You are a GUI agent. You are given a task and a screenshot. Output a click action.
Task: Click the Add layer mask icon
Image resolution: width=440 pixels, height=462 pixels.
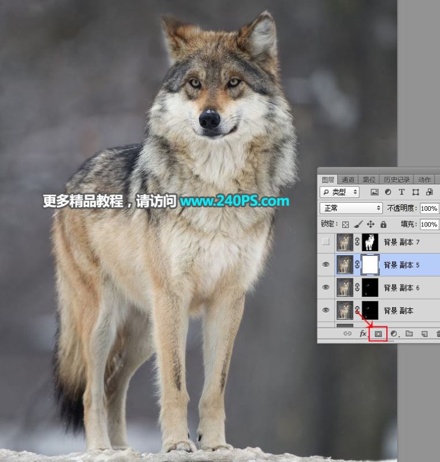[x=379, y=334]
